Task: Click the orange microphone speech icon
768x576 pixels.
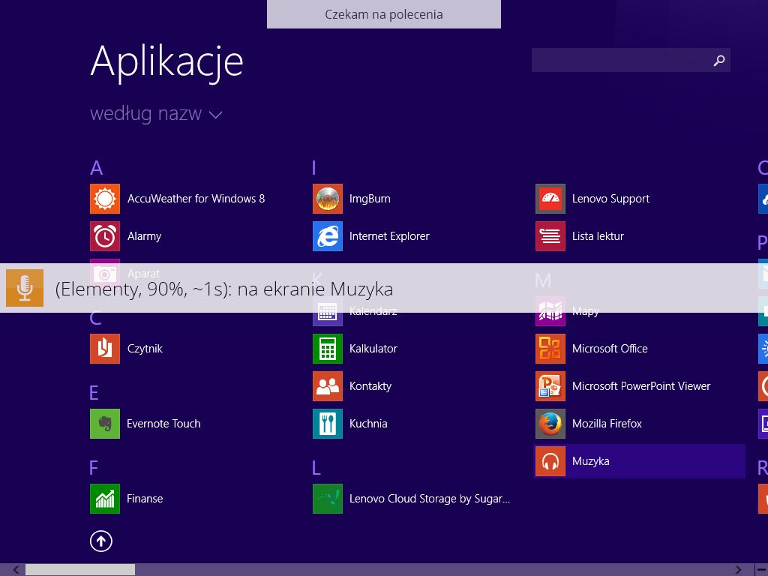Action: tap(25, 288)
